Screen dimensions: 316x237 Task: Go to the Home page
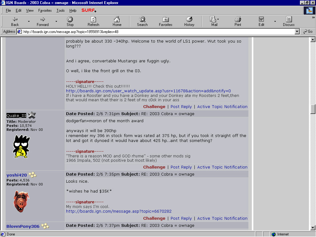(x=117, y=22)
